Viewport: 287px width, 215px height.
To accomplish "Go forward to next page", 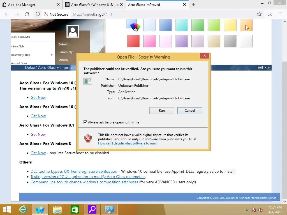I will (x=17, y=14).
